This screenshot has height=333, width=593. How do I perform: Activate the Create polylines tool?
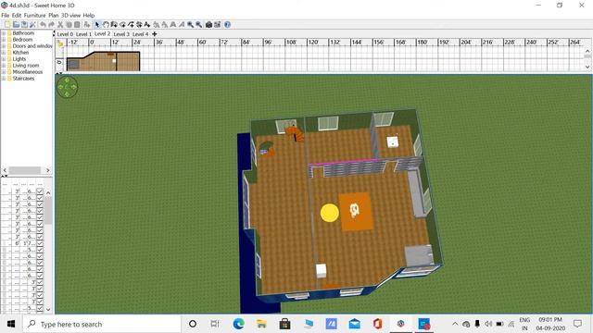131,25
